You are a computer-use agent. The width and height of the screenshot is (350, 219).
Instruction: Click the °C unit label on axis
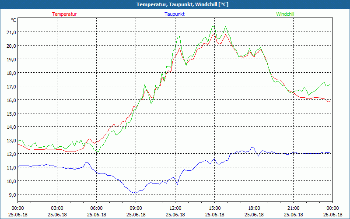(x=14, y=20)
